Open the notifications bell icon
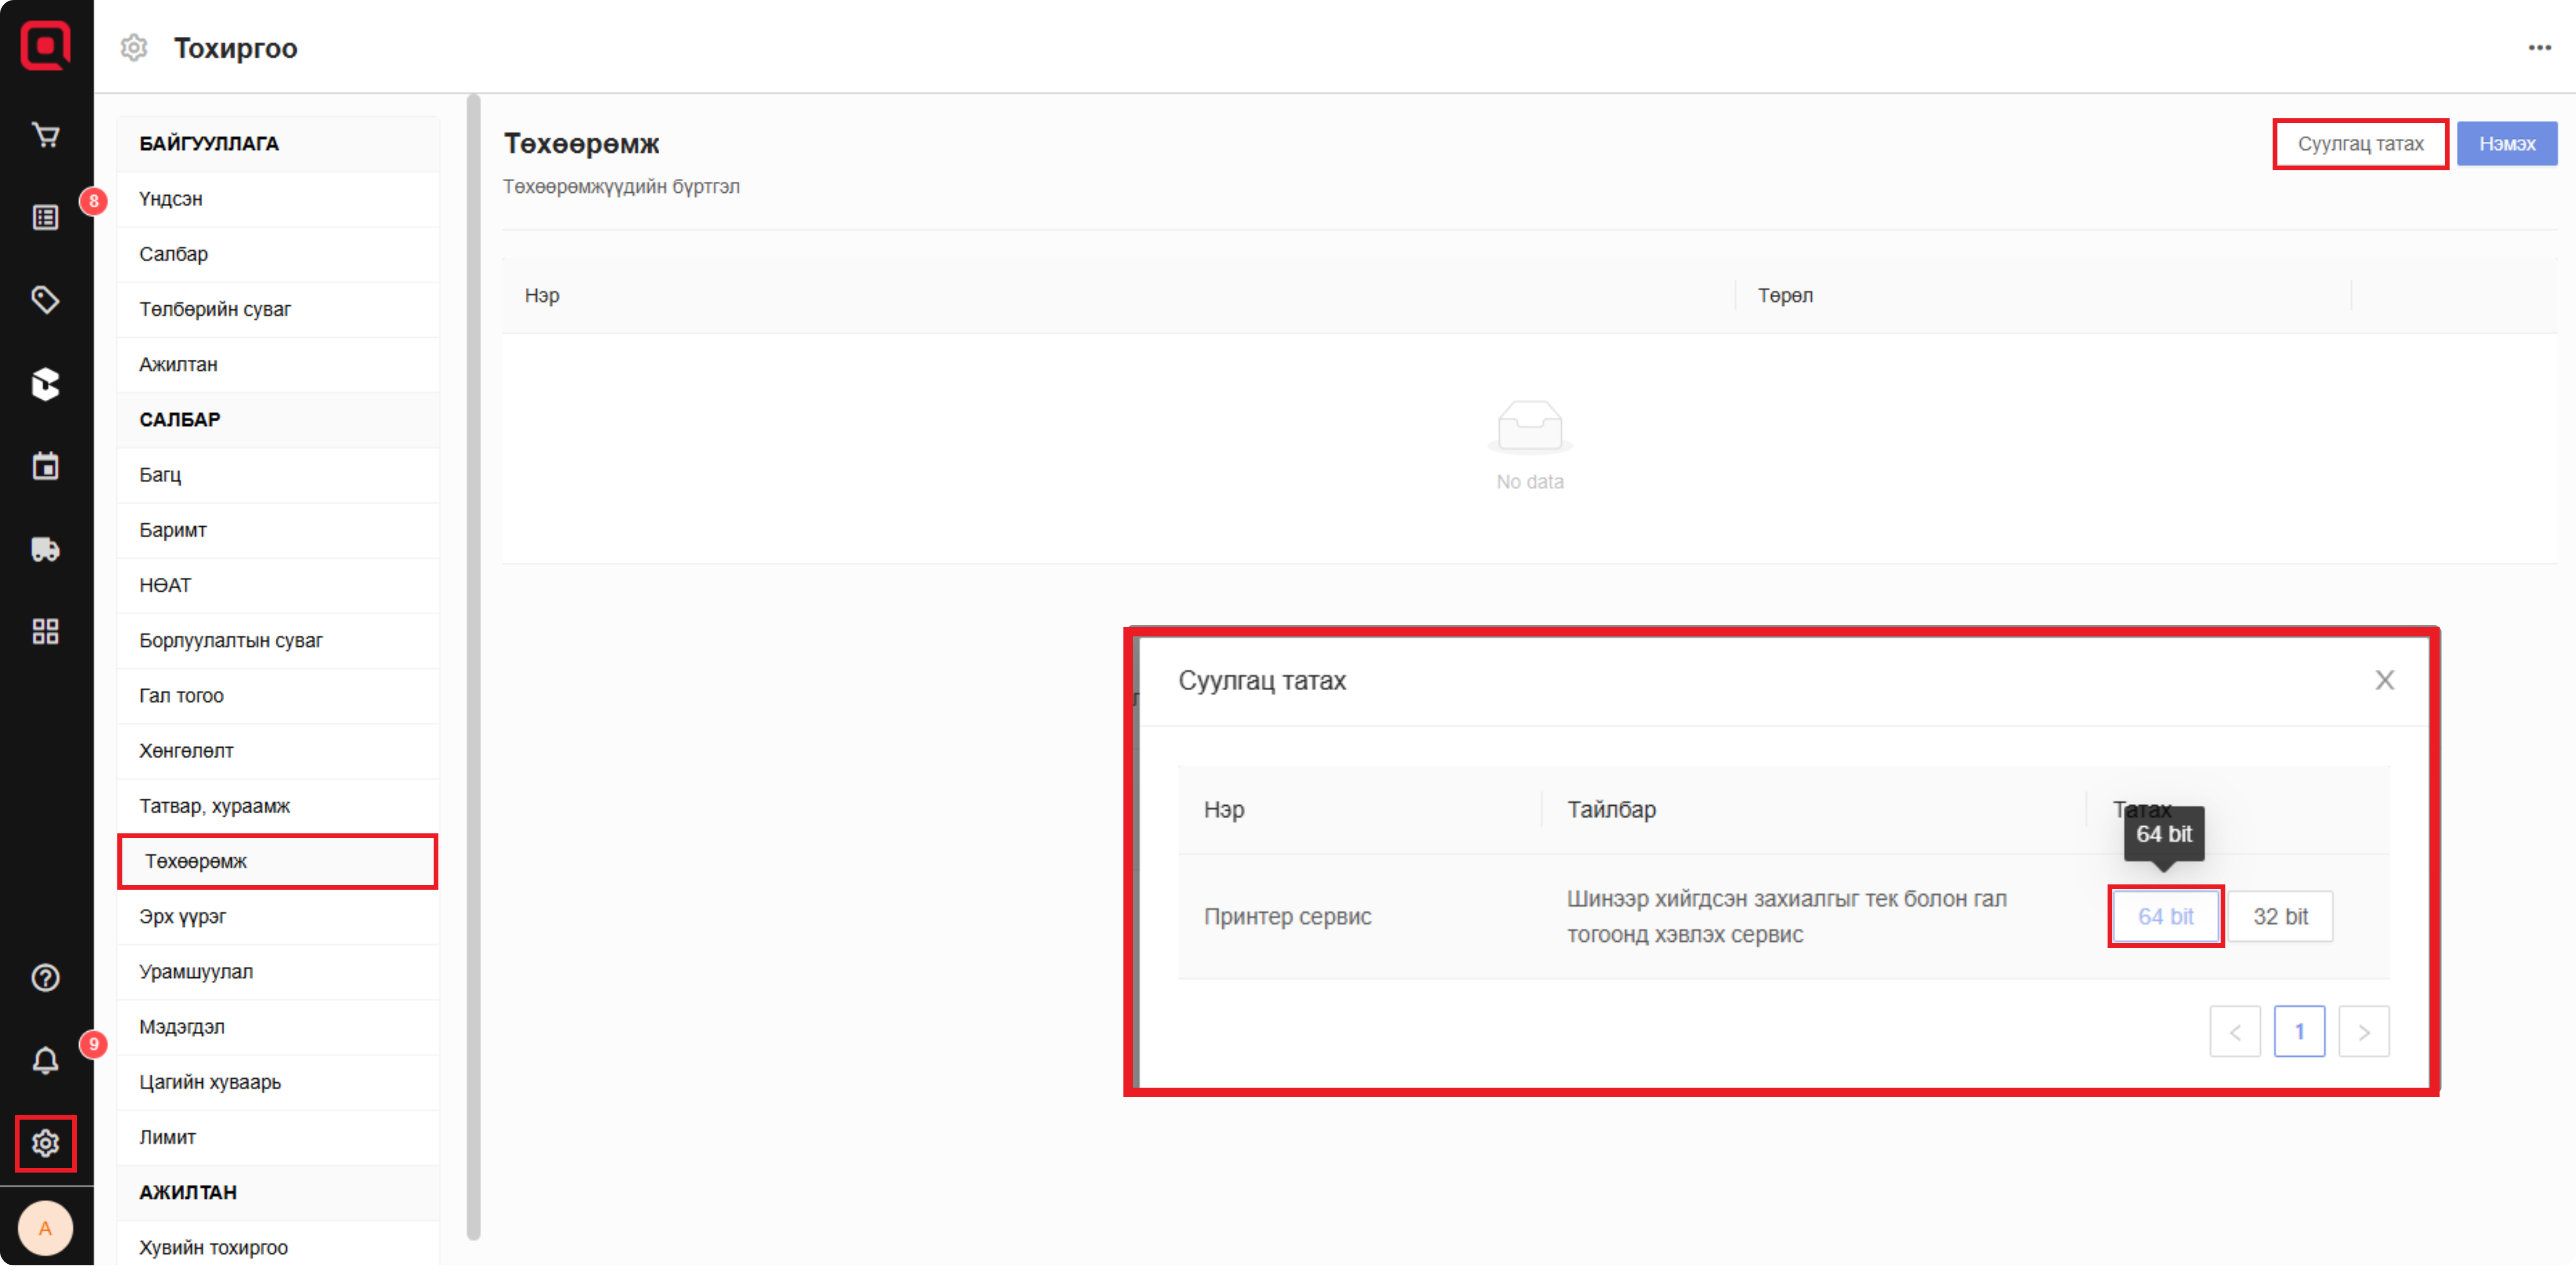The width and height of the screenshot is (2576, 1288). (x=45, y=1060)
